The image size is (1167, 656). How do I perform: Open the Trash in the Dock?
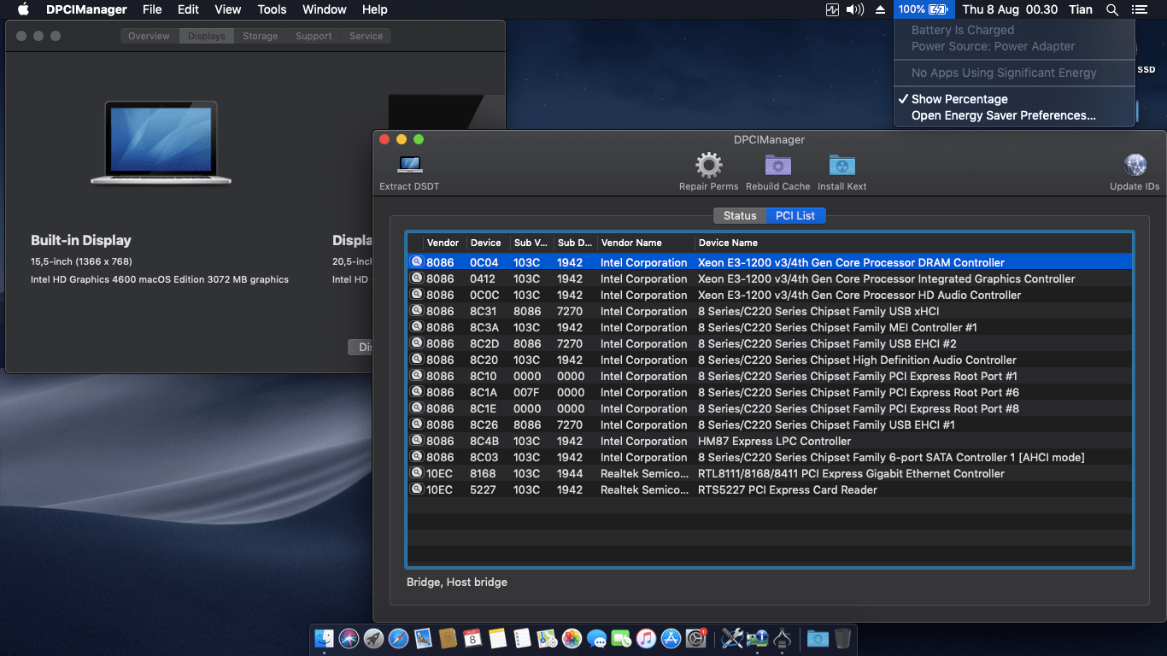[x=842, y=638]
